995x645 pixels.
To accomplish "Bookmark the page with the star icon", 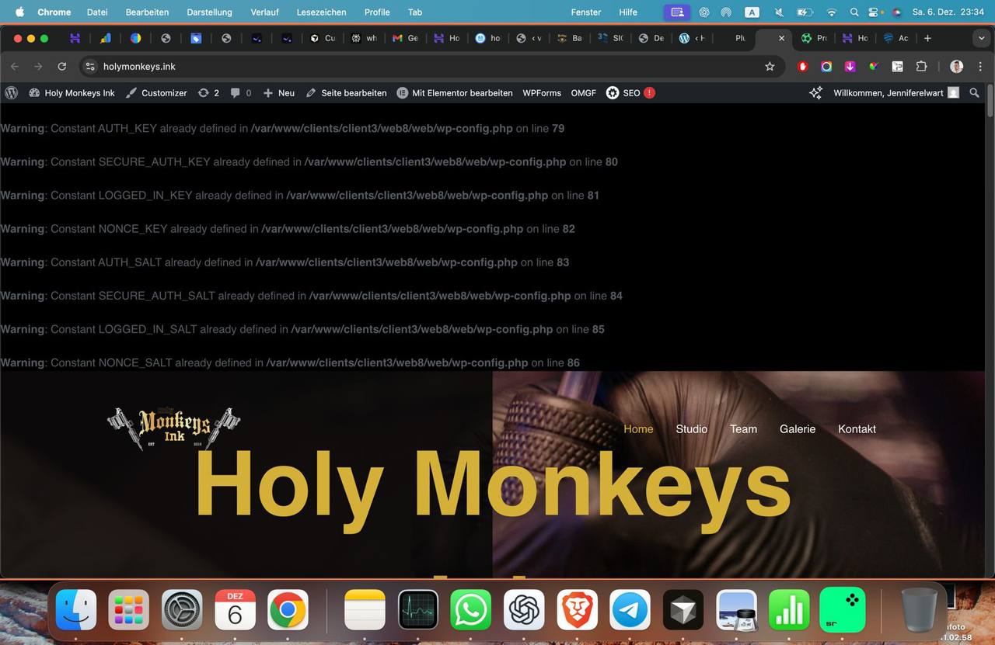I will [770, 67].
